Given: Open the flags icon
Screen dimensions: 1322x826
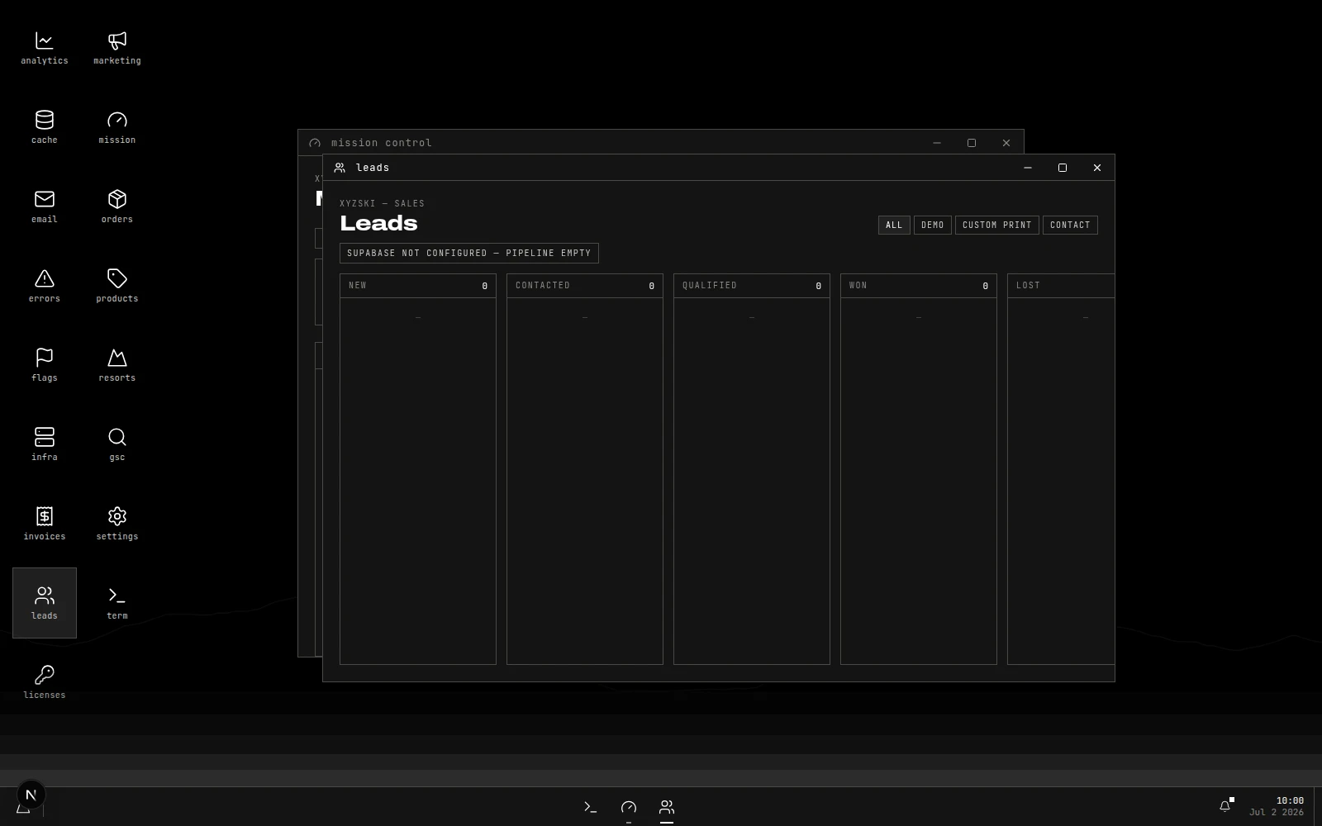Looking at the screenshot, I should tap(45, 365).
